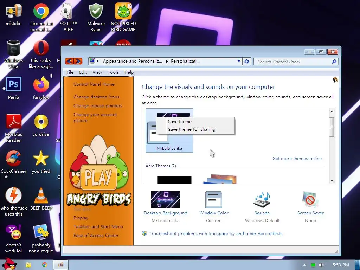The image size is (360, 270).
Task: Open the View menu
Action: (97, 72)
